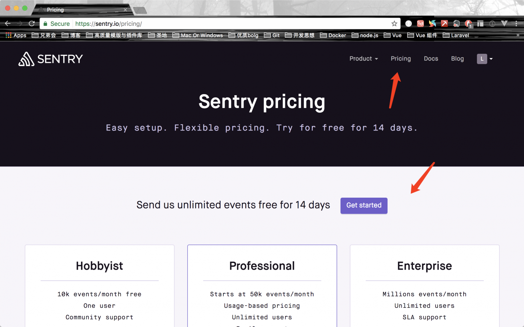524x327 pixels.
Task: Show hidden bookmarks with the chevron
Action: 518,35
